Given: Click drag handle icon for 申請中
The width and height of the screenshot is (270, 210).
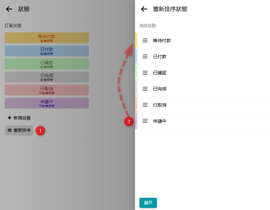Looking at the screenshot, I should tap(145, 121).
